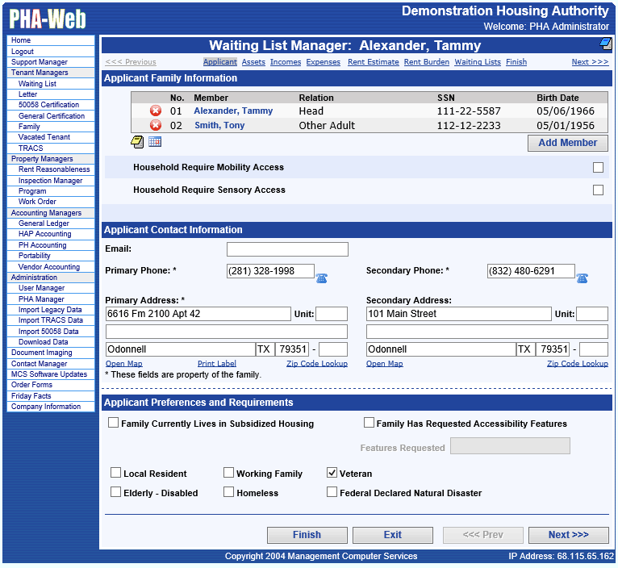Click the Primary Address Unit field
The height and width of the screenshot is (568, 618).
[332, 314]
